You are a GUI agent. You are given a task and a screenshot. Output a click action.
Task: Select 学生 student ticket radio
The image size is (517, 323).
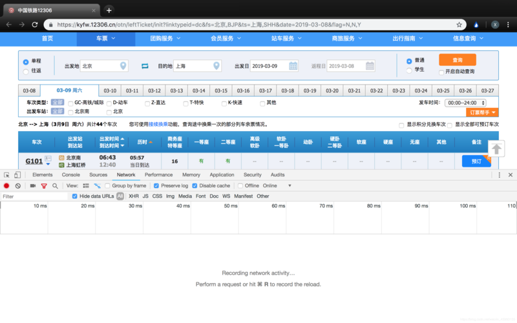pyautogui.click(x=409, y=70)
